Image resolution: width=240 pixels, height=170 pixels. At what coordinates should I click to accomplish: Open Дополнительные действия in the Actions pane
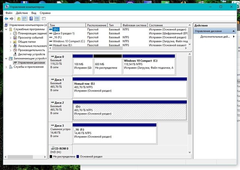point(215,37)
